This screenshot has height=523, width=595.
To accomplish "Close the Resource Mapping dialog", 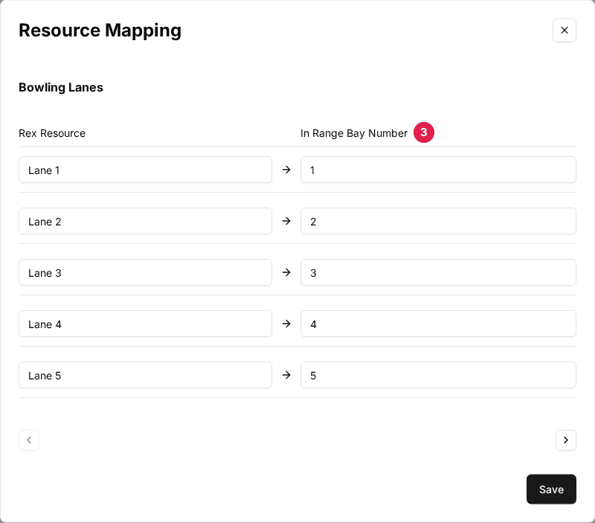I will tap(565, 31).
